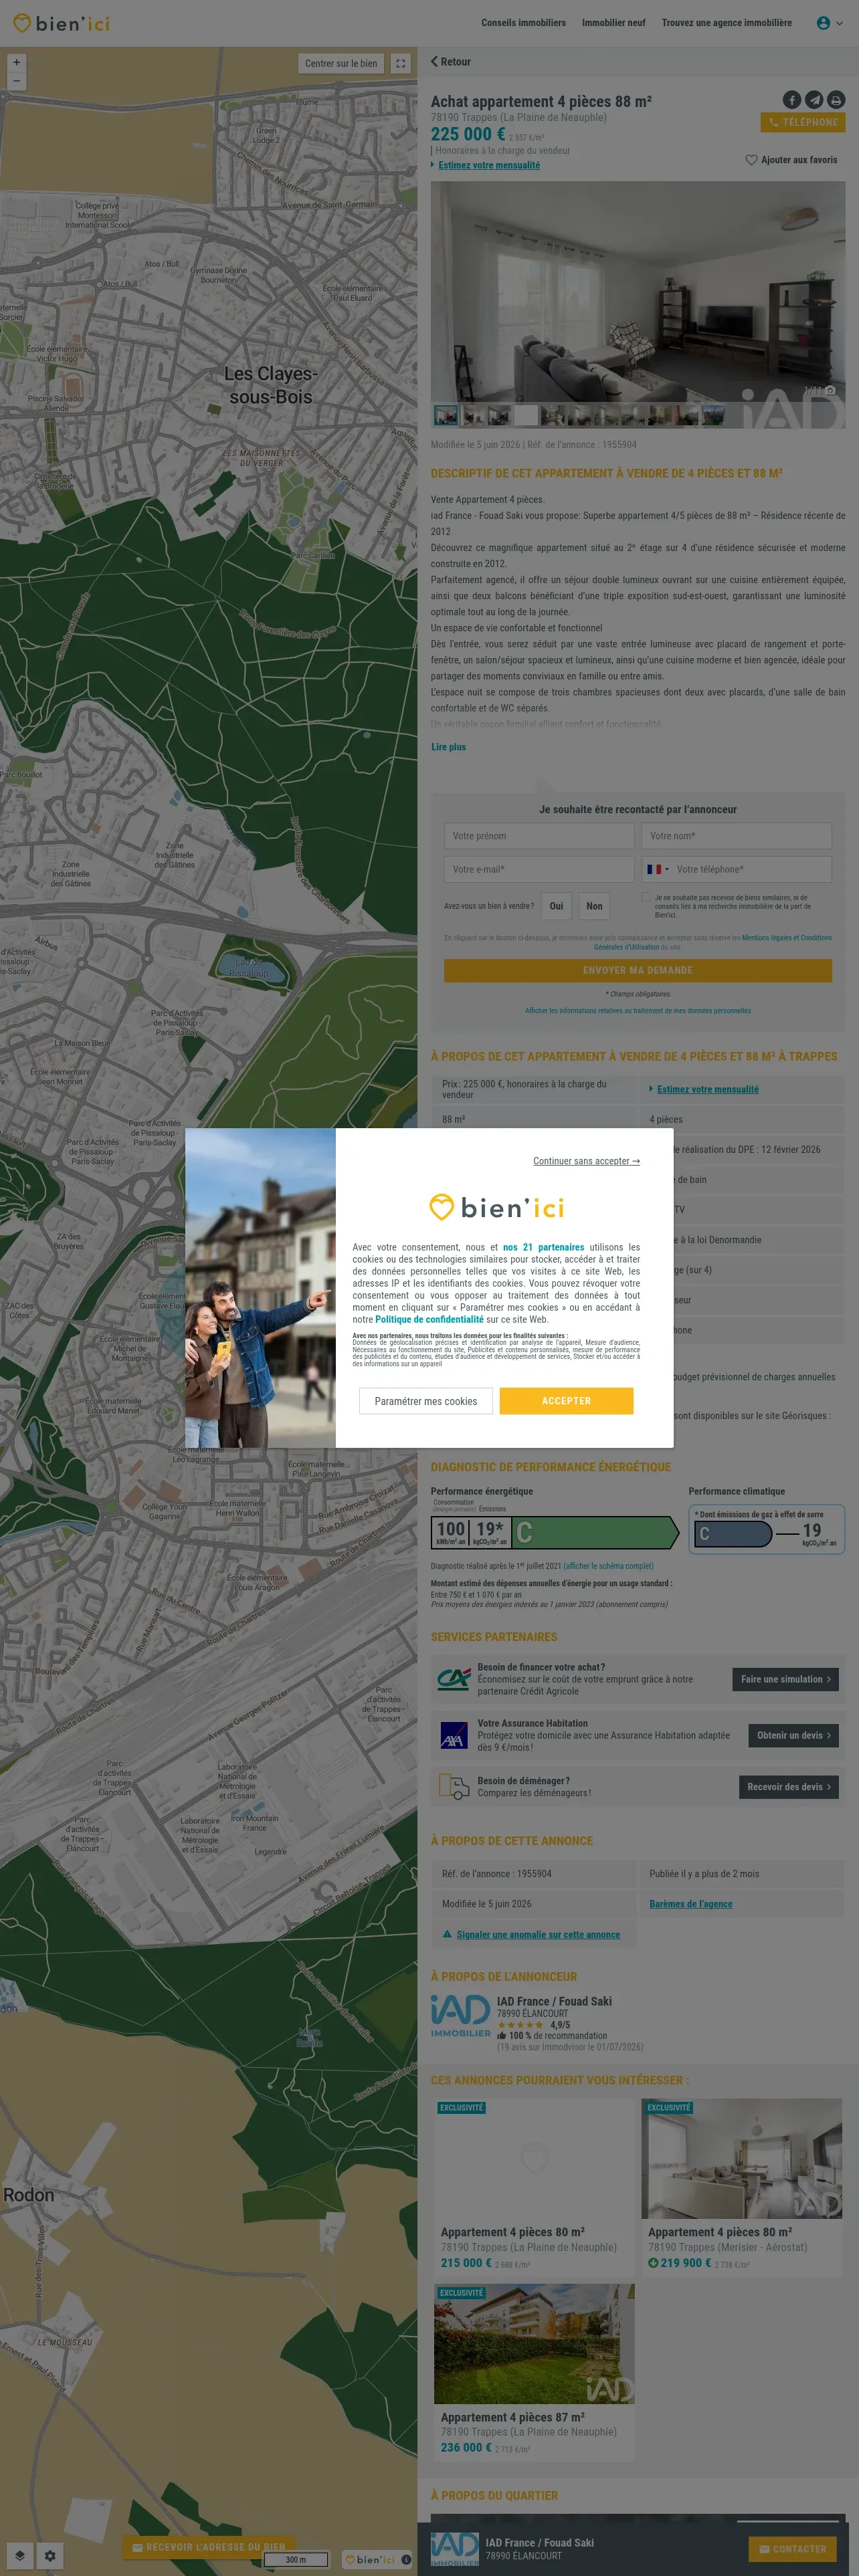859x2576 pixels.
Task: Toggle fullscreen map view
Action: point(400,63)
